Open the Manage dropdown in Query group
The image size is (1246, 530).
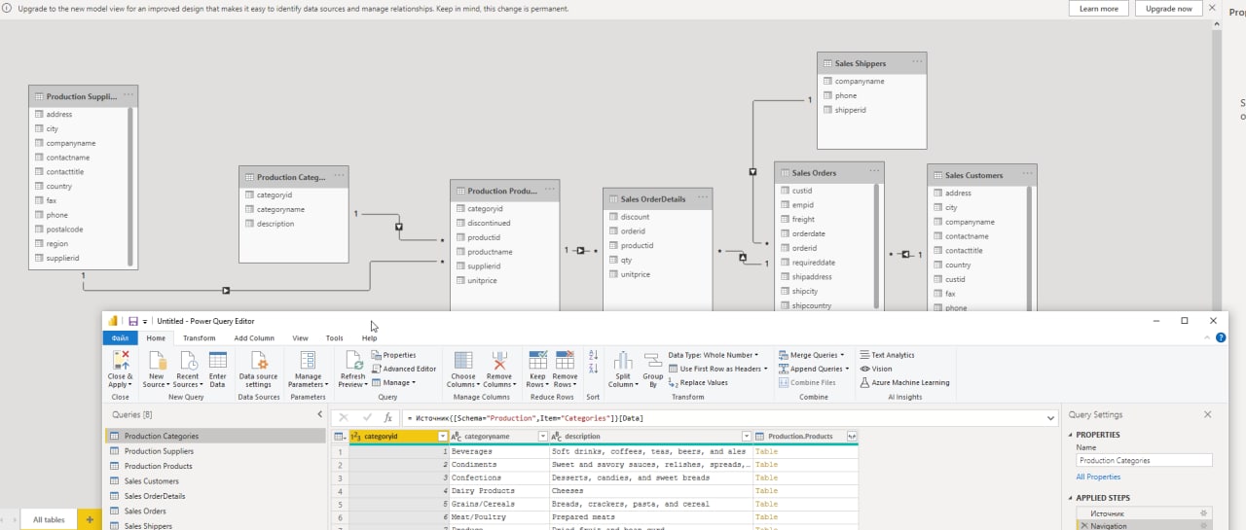click(393, 382)
